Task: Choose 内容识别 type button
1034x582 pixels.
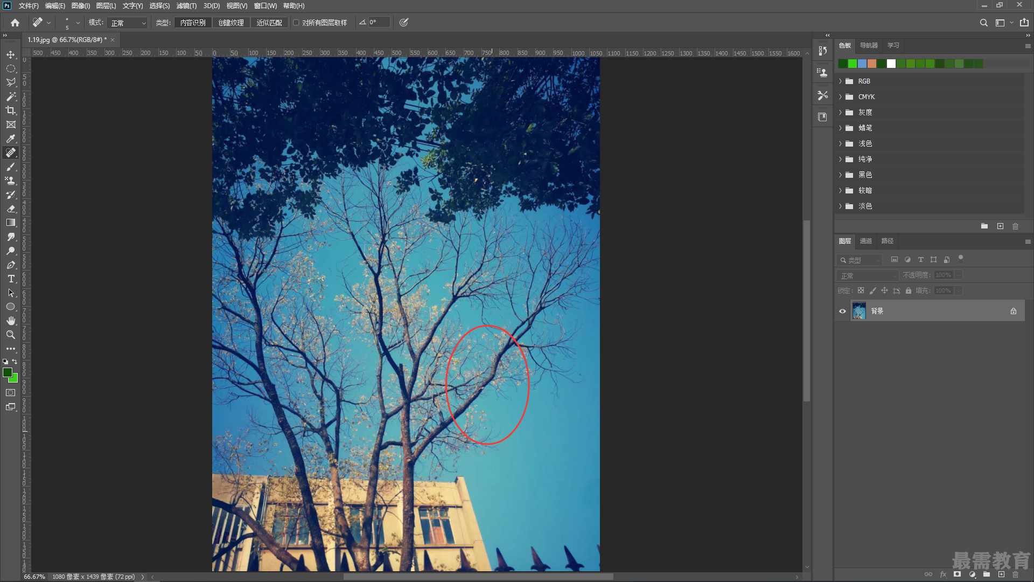Action: [193, 23]
